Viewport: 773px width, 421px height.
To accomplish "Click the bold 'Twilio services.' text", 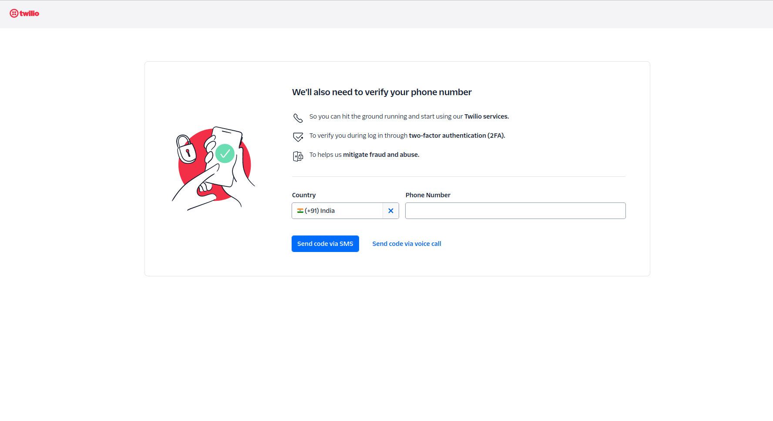I will click(x=486, y=116).
